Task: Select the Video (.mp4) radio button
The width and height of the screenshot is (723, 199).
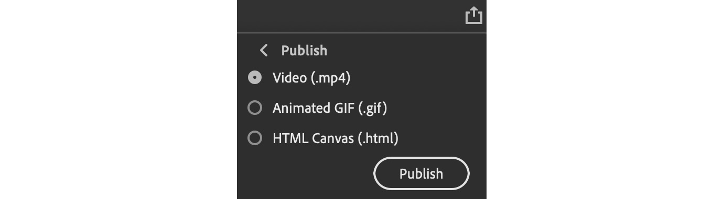Action: click(x=255, y=78)
